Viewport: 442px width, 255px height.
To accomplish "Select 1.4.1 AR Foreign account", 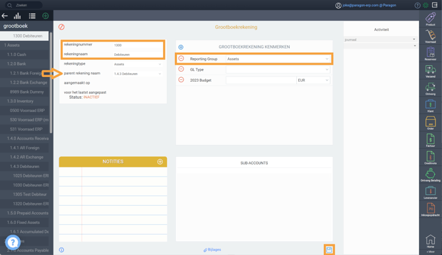I will 24,148.
